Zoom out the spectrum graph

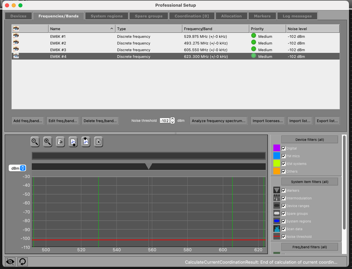pos(35,142)
